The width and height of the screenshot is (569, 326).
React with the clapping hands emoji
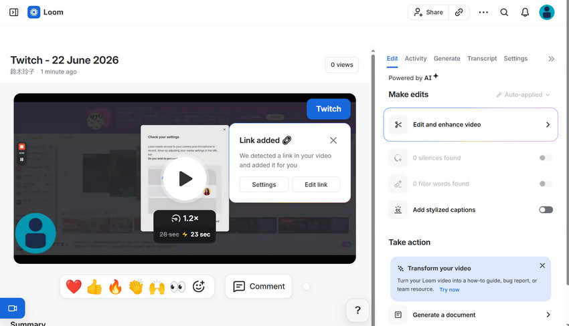pos(136,287)
